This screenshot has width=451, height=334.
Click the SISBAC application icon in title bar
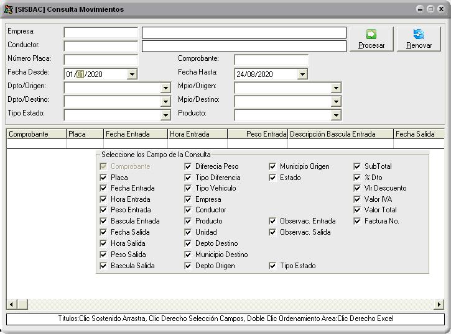8,9
